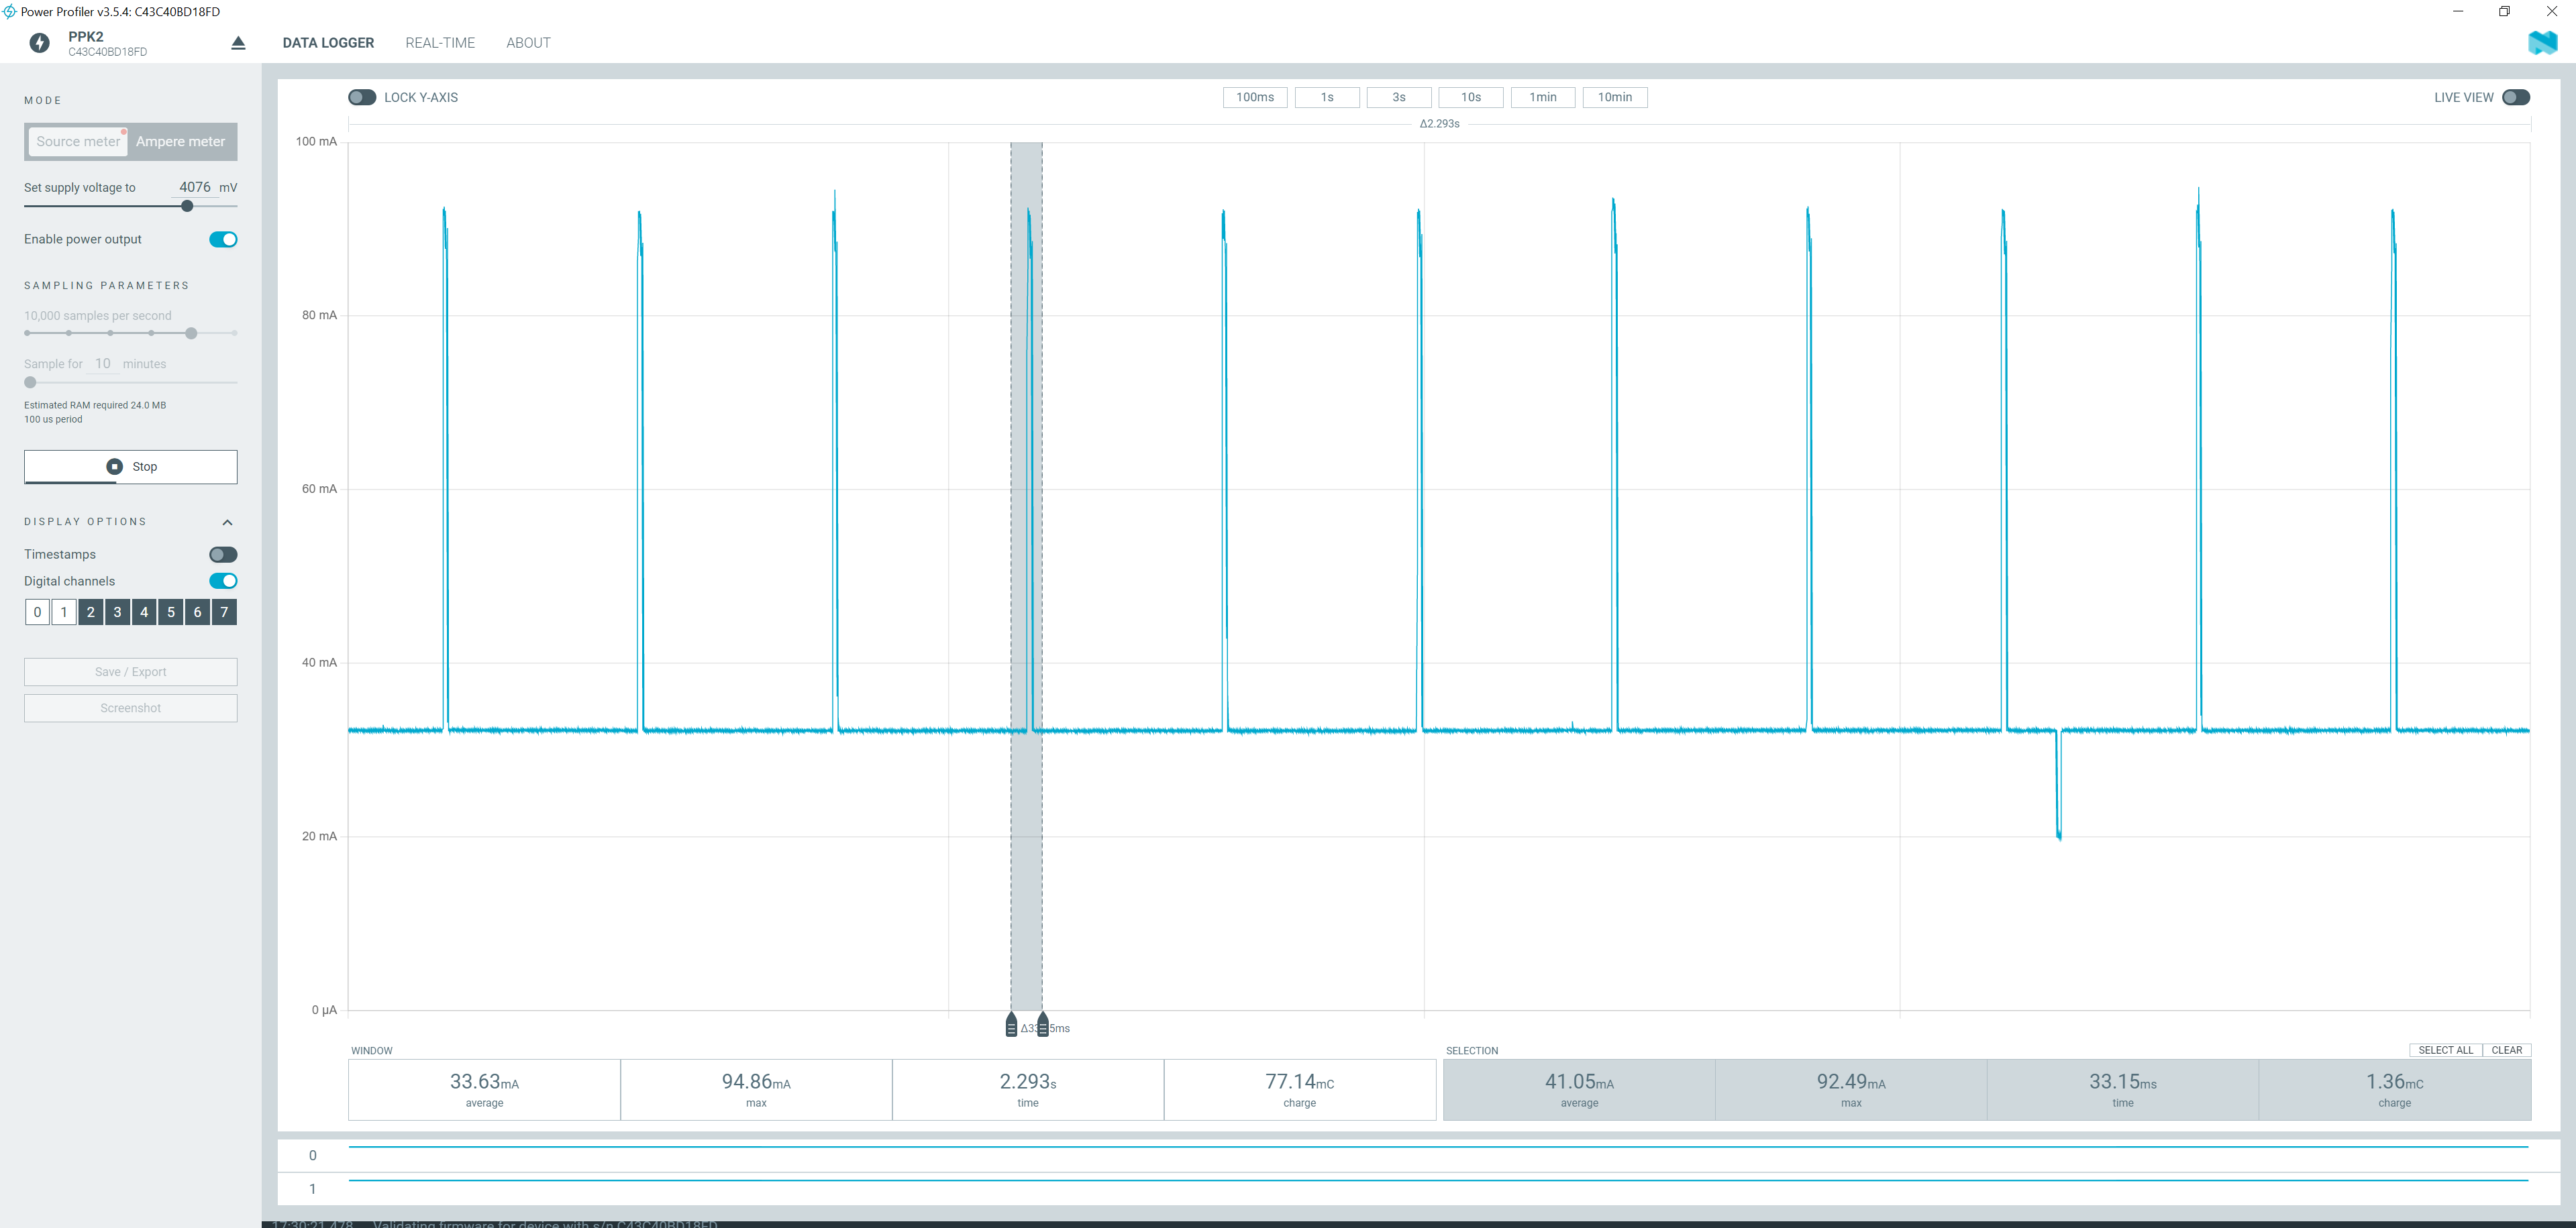Click the Estimated RAM required 24.0 MB text
Viewport: 2576px width, 1228px height.
pos(95,406)
